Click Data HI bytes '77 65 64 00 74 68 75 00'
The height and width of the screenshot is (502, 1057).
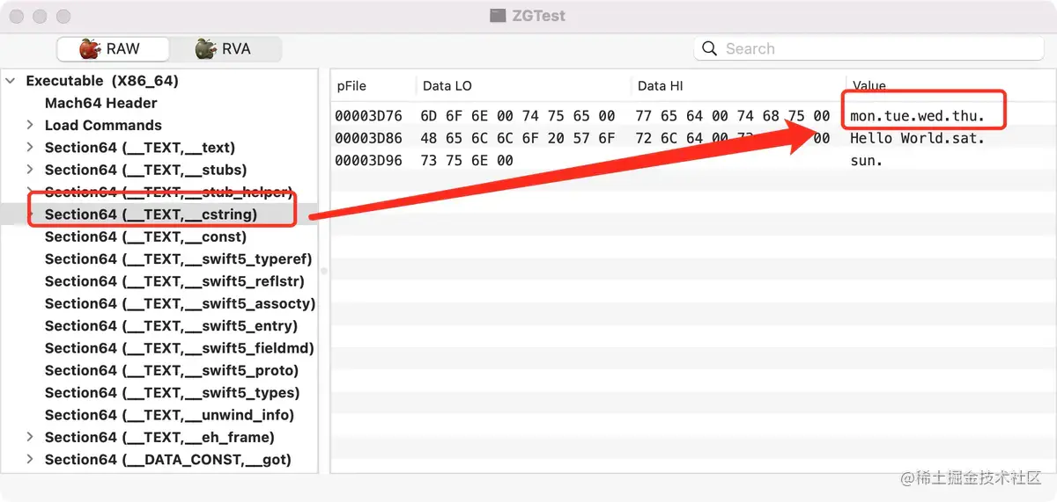click(733, 116)
